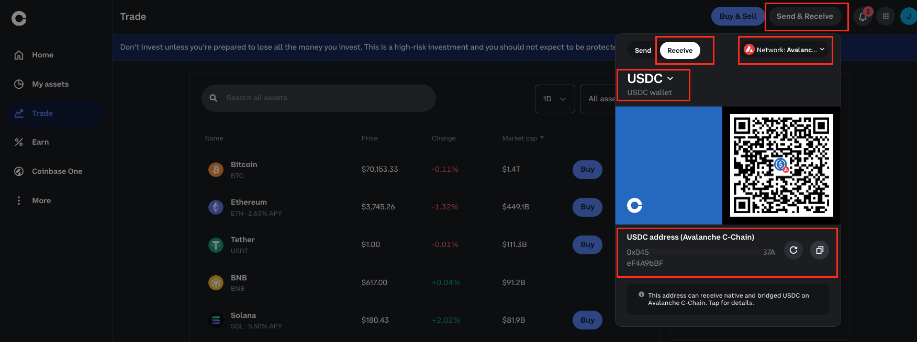Viewport: 917px width, 342px height.
Task: Click the More three-dots icon
Action: 19,201
